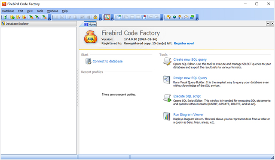Toggle the Database Explorer tree icon
Screen dimensions: 275x160
(x=107, y=17)
